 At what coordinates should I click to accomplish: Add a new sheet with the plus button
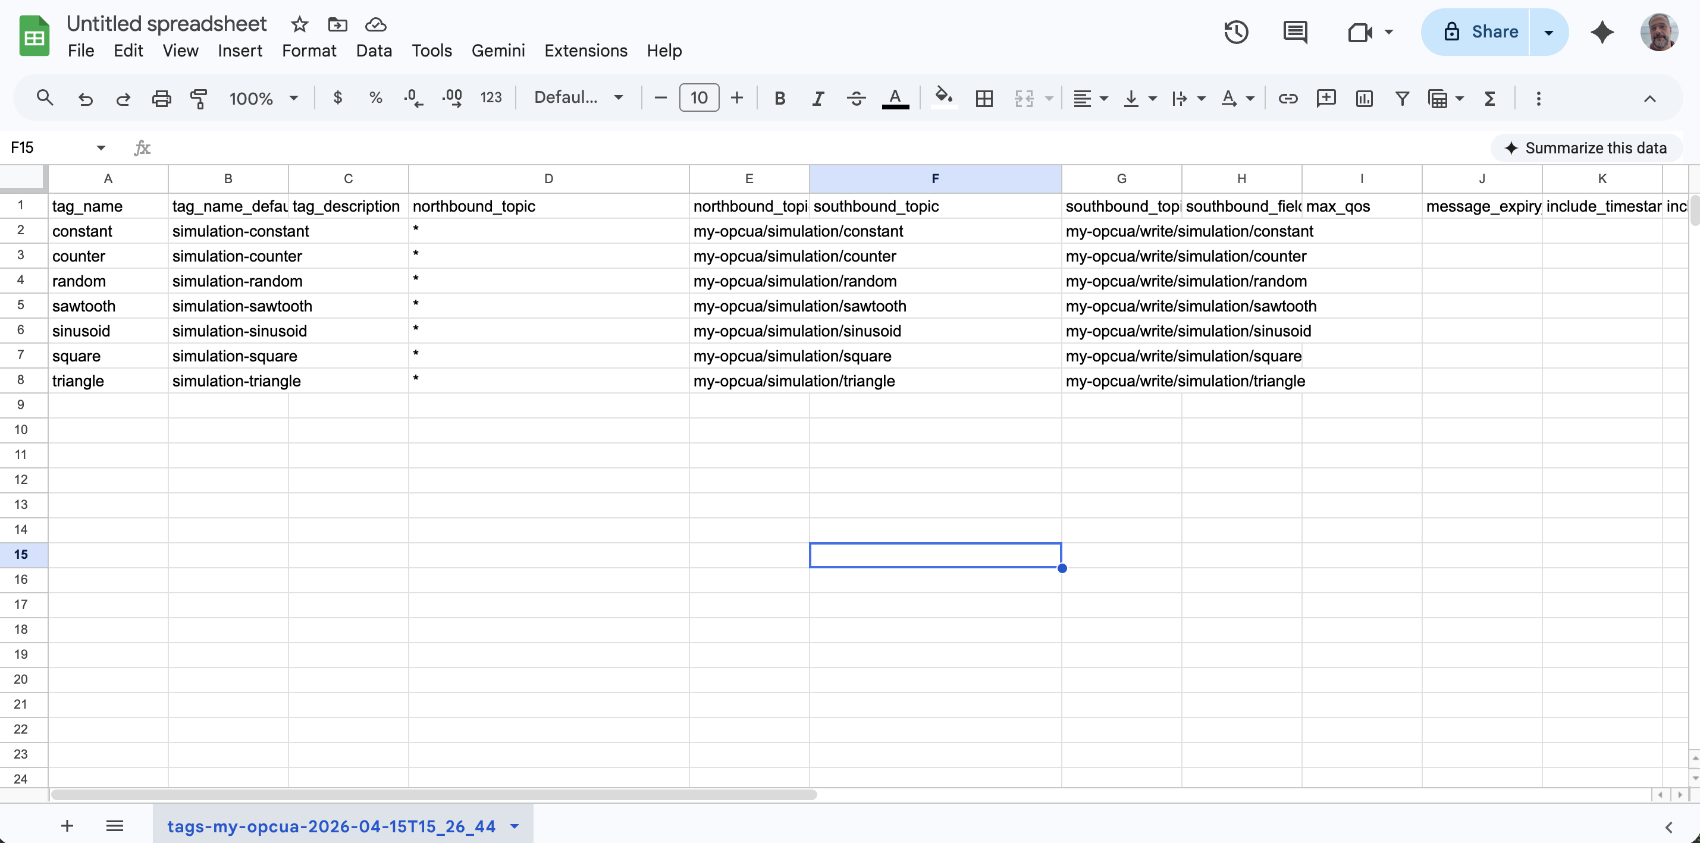tap(67, 825)
